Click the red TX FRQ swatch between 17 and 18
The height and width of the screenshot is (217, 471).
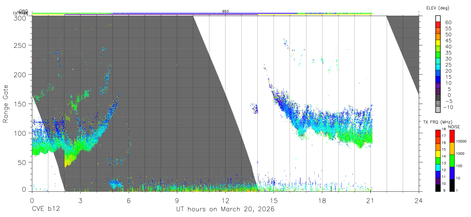click(438, 133)
